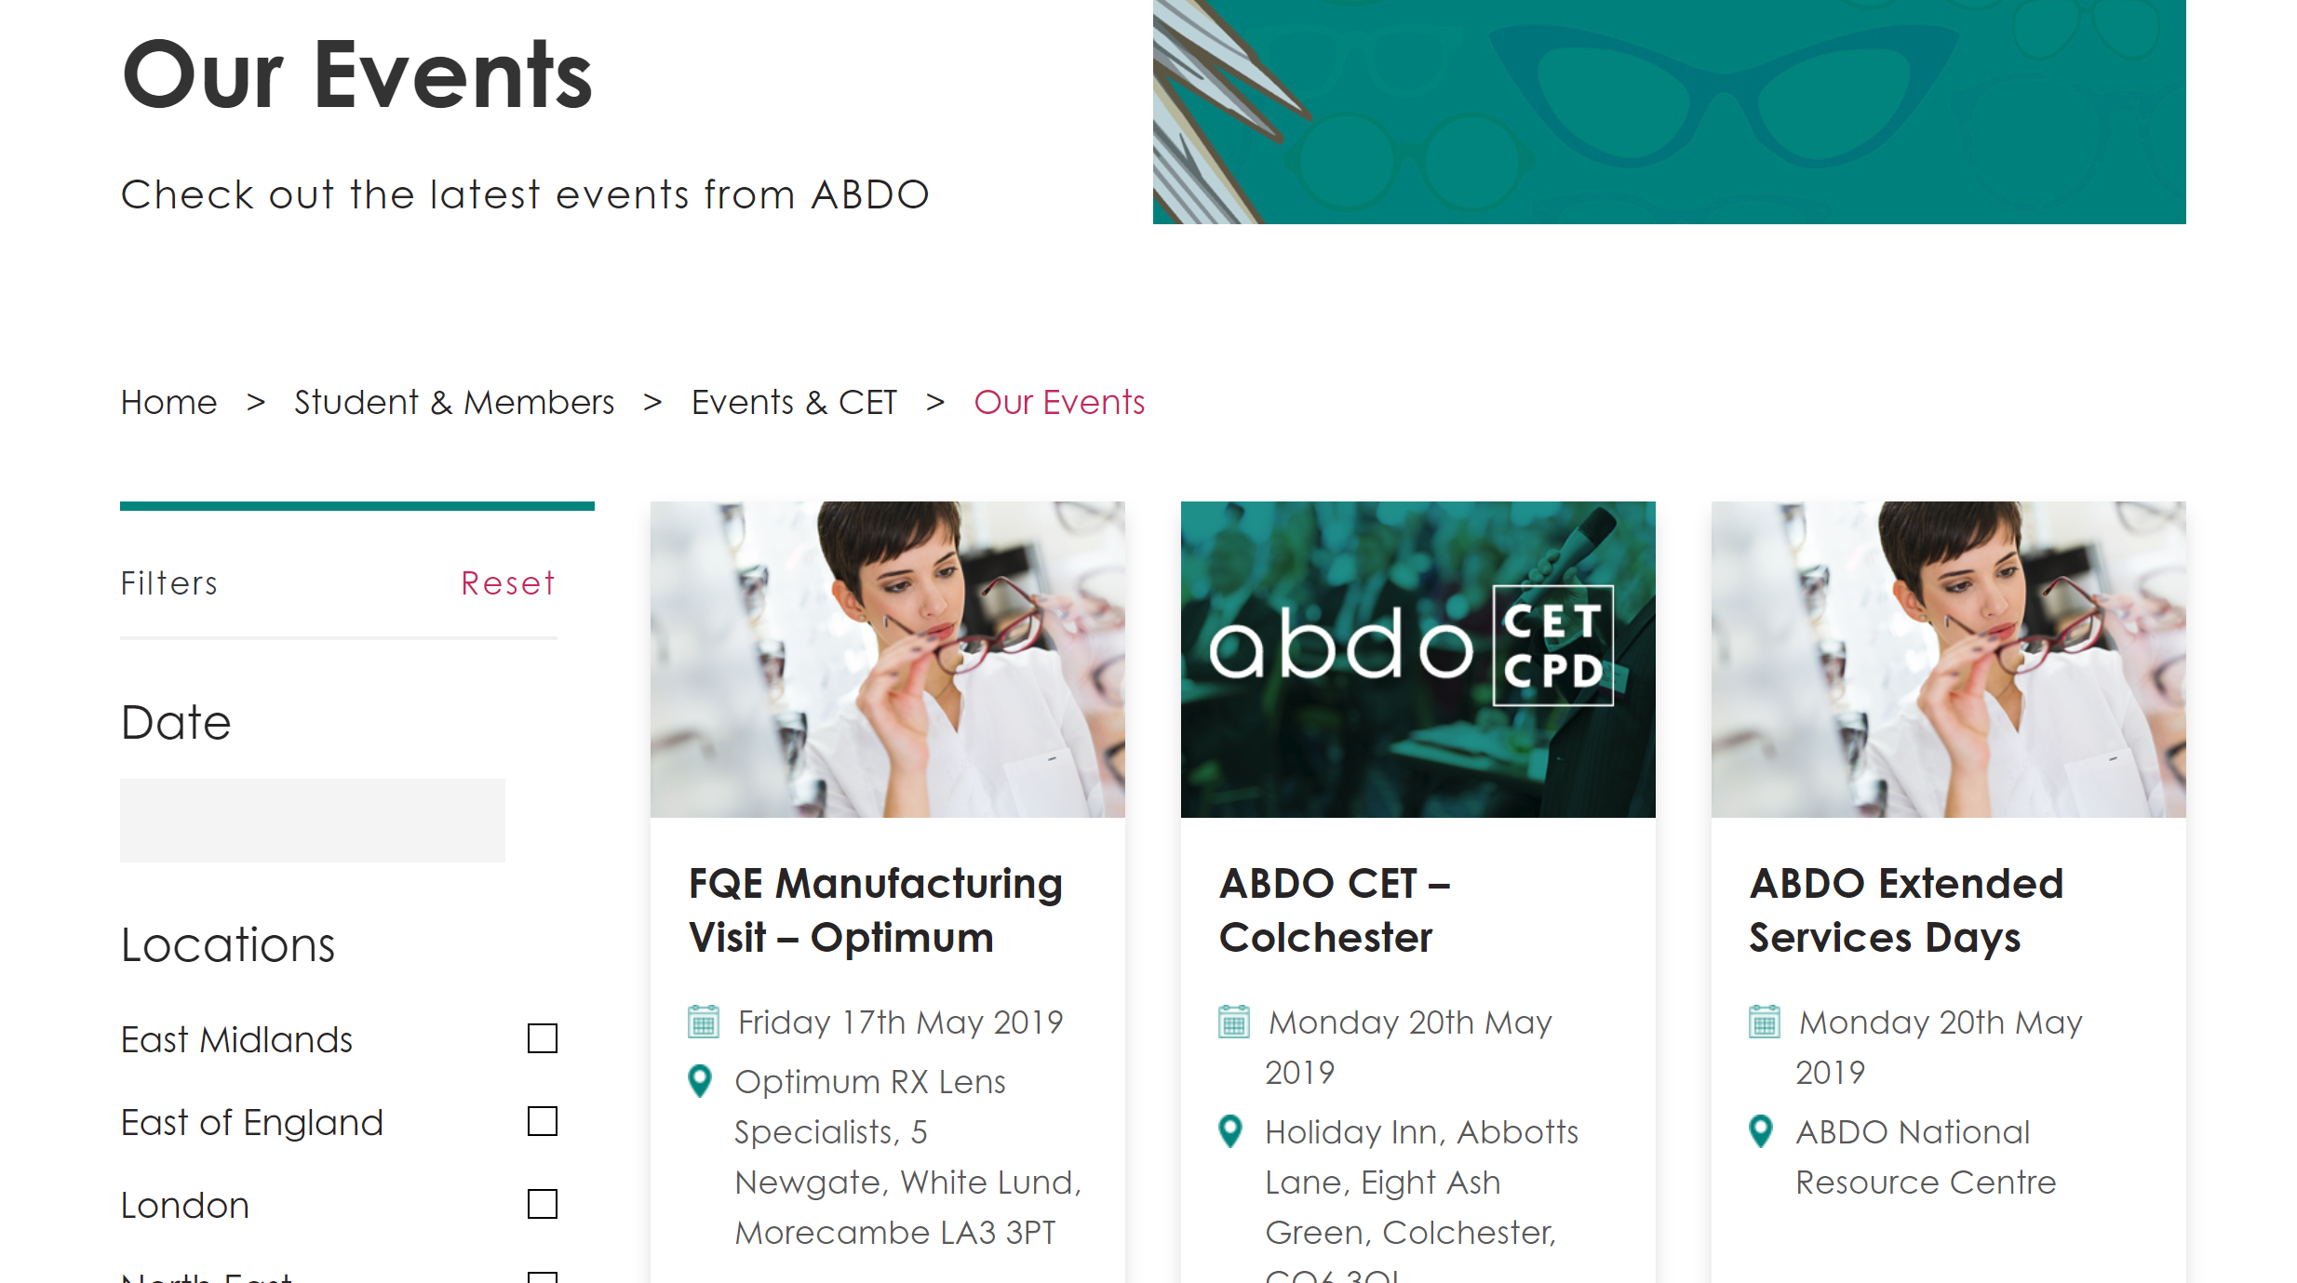2297x1283 pixels.
Task: Navigate to Events & CET breadcrumb
Action: pos(794,402)
